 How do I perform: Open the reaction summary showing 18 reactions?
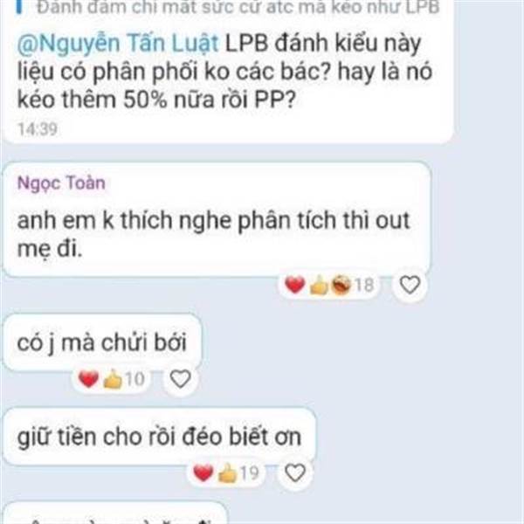coord(329,285)
